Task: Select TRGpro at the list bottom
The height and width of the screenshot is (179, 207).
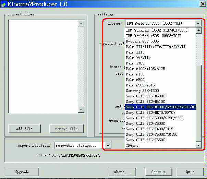Action: click(x=132, y=145)
